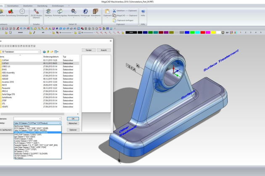Expand the Dateiname combo box

tap(60, 119)
